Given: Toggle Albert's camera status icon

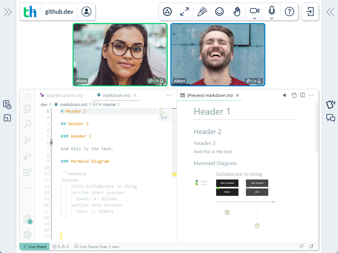Looking at the screenshot, I should coord(254,81).
